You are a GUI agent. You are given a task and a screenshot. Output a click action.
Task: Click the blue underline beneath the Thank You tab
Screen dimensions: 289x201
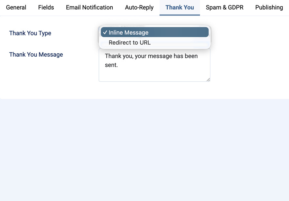pos(180,15)
